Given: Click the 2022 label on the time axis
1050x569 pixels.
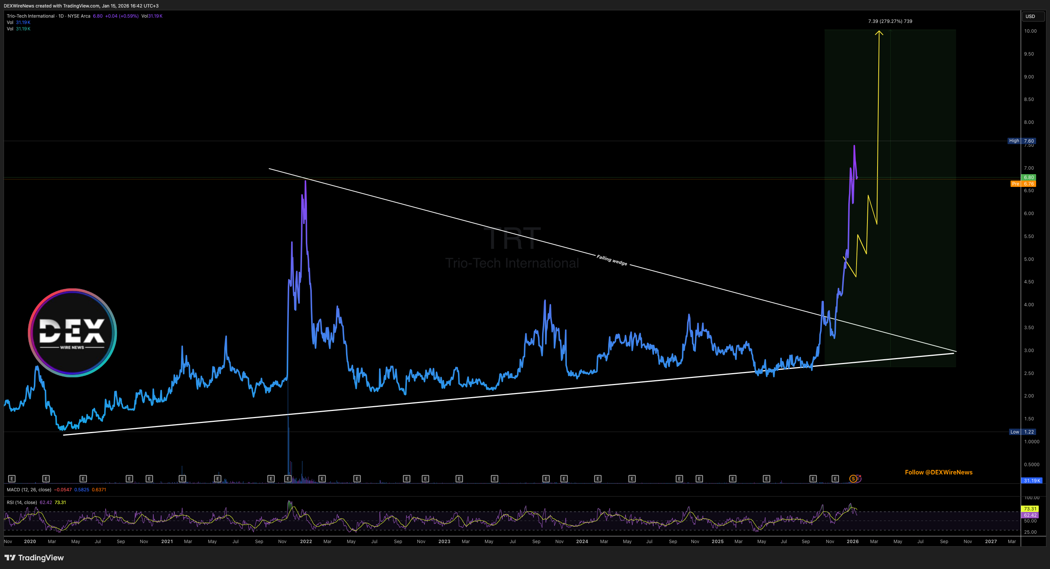Looking at the screenshot, I should (x=306, y=541).
